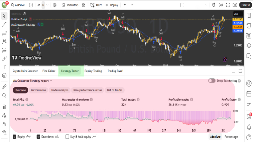This screenshot has width=253, height=142.
Task: Select the trend line drawing tool
Action: coord(4,24)
